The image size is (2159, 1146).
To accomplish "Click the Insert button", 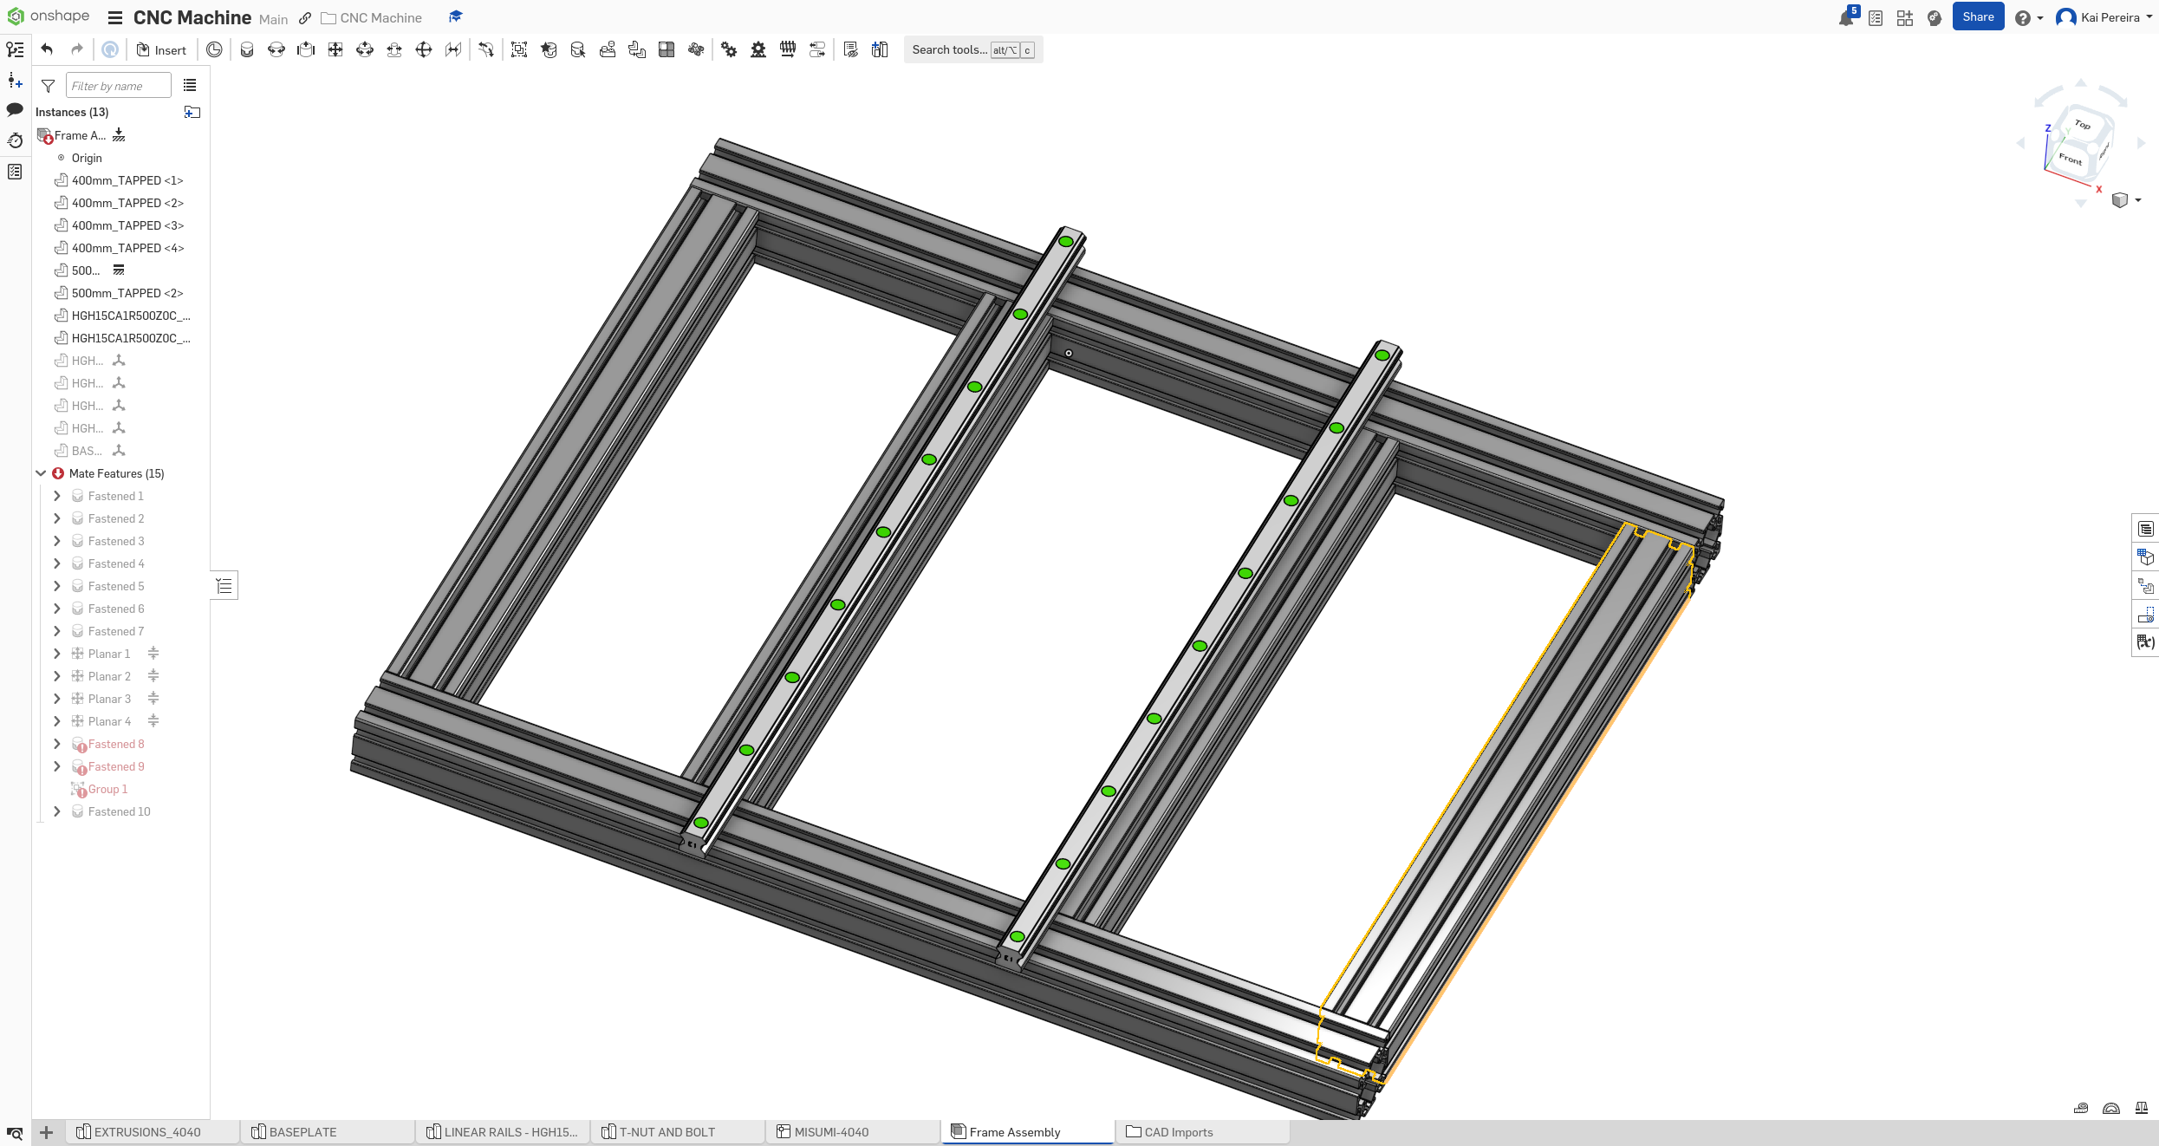I will (x=162, y=50).
